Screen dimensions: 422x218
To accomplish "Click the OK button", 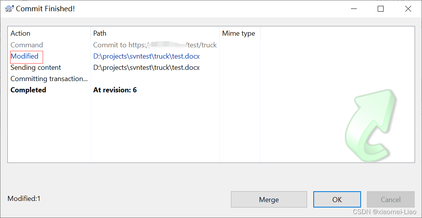I will [x=337, y=199].
